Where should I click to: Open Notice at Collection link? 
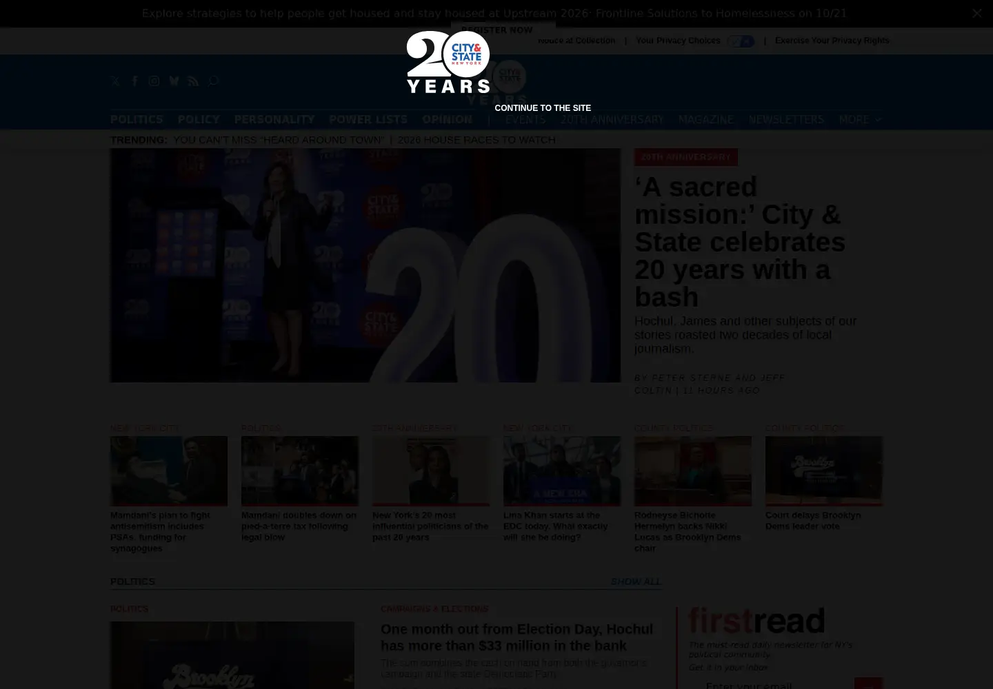(576, 41)
